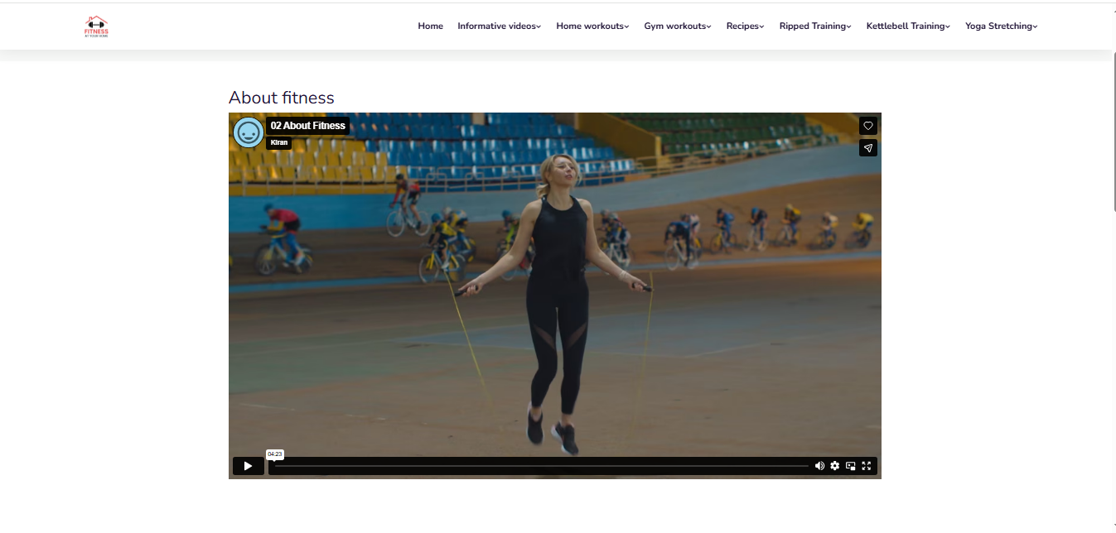
Task: Open Kettlebell Training menu
Action: tap(908, 26)
